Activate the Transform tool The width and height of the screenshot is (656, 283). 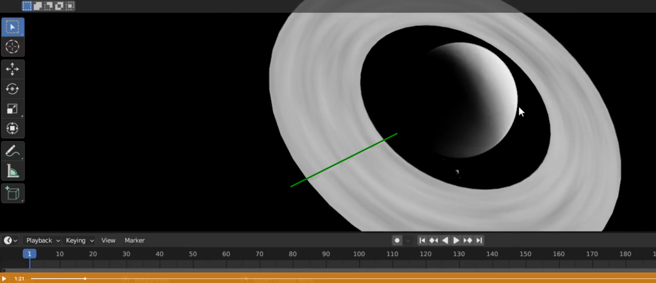point(12,128)
